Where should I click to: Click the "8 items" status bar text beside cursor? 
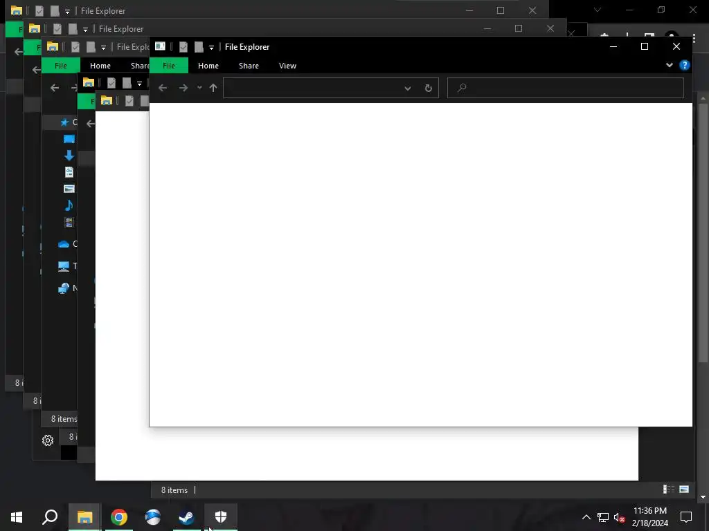point(174,490)
